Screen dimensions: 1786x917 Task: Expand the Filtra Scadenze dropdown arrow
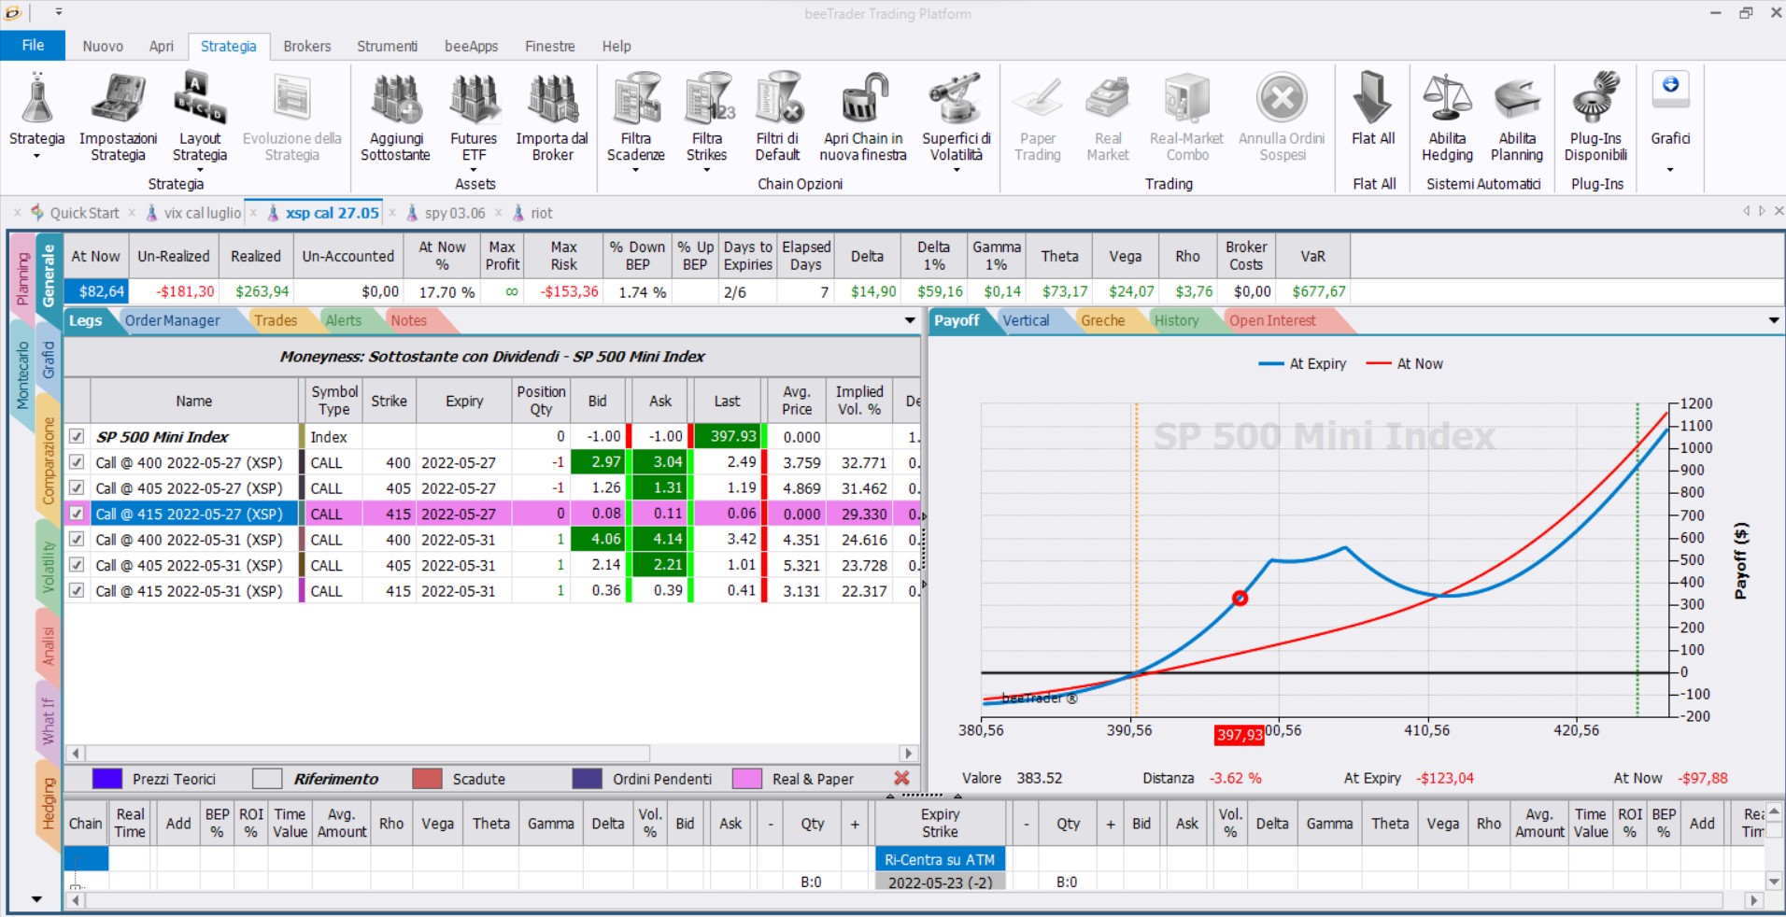(635, 171)
